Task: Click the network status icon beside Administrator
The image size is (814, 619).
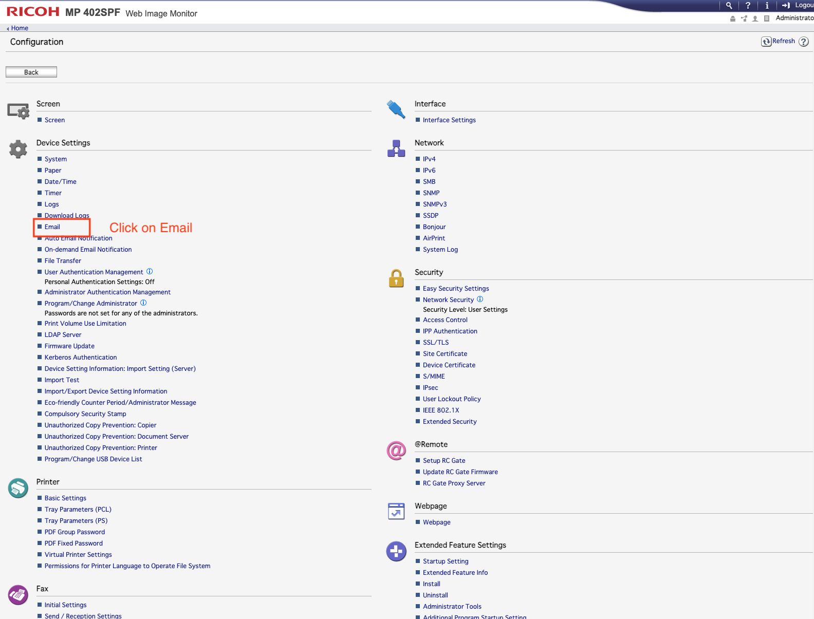Action: [x=744, y=18]
